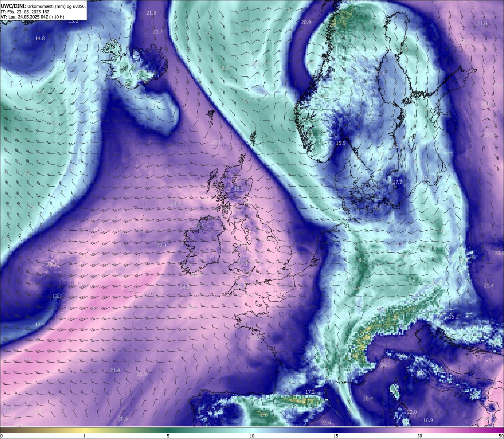504x439 pixels.
Task: Click the colour scale tick label 10
Action: click(x=252, y=436)
